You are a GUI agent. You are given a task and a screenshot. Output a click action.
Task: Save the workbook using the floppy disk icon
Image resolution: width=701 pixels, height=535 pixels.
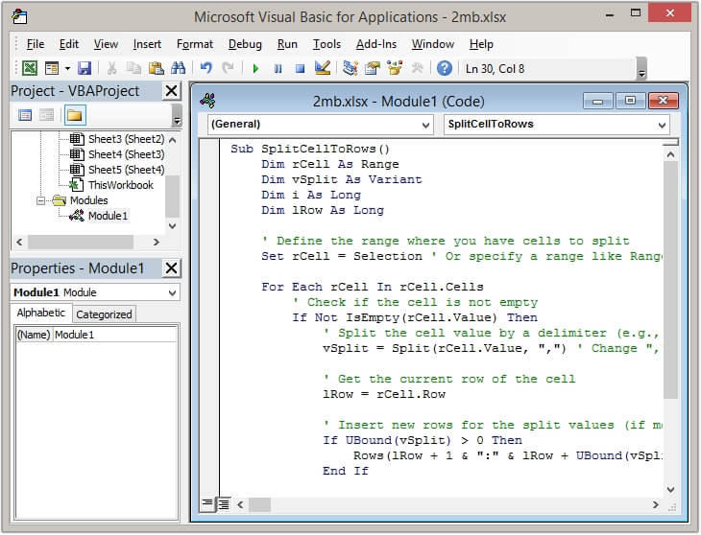point(85,68)
